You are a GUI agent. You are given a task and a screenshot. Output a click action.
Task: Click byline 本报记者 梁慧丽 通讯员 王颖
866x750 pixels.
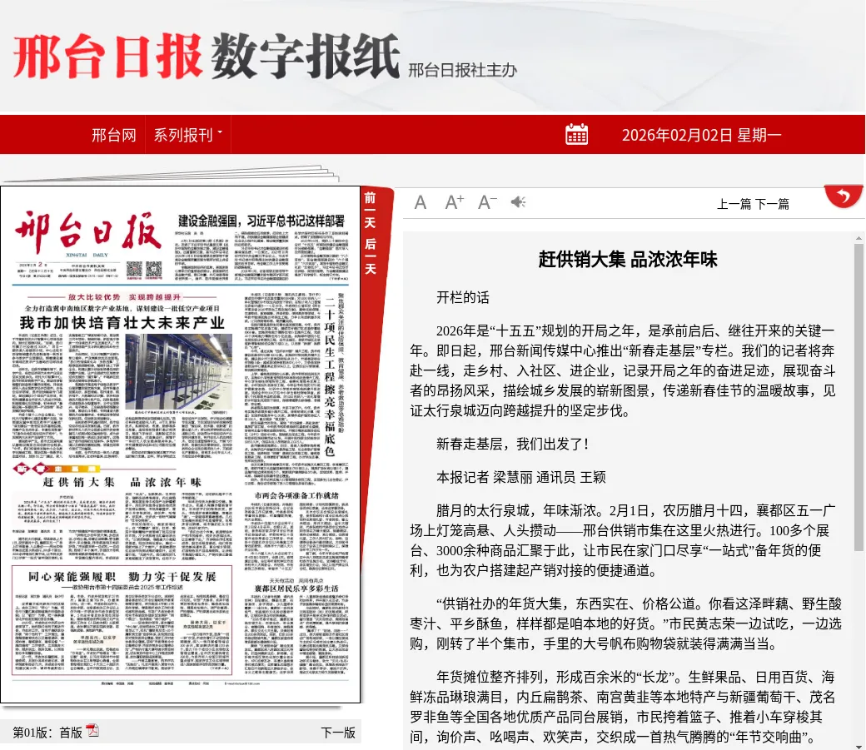tap(520, 477)
